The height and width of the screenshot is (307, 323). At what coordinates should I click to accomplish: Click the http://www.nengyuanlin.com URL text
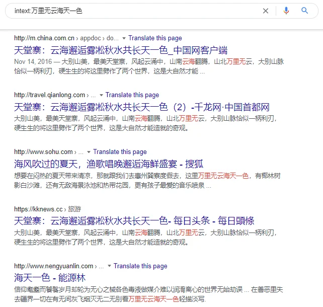pos(53,266)
